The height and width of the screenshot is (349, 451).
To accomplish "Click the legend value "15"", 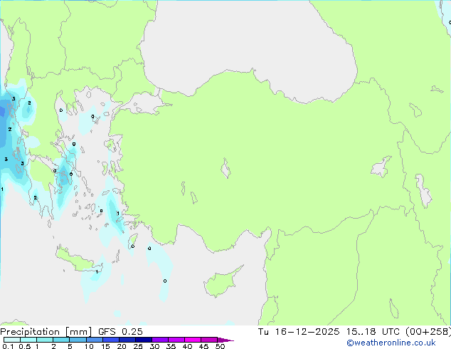I will [105, 346].
